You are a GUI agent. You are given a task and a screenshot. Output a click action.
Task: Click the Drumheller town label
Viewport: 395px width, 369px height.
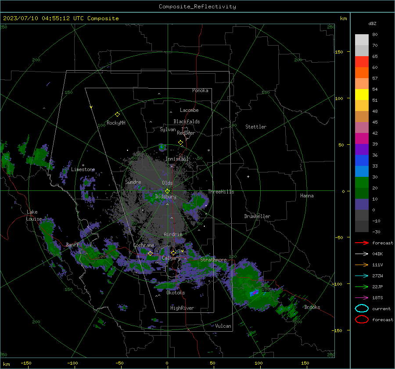[257, 216]
